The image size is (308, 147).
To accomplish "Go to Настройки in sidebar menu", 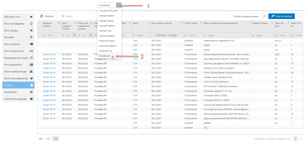I will click(x=18, y=92).
